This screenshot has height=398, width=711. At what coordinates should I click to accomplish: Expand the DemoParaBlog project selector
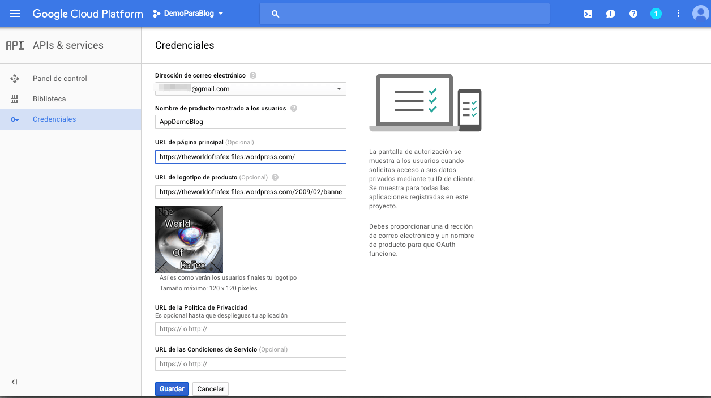click(189, 14)
